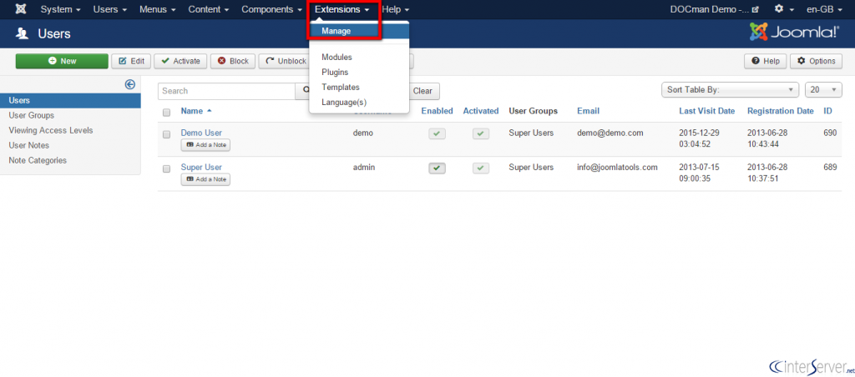
Task: Open the Super User name link
Action: (x=201, y=168)
